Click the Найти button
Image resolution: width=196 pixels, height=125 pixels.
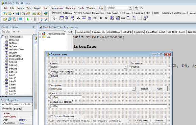[160, 89]
